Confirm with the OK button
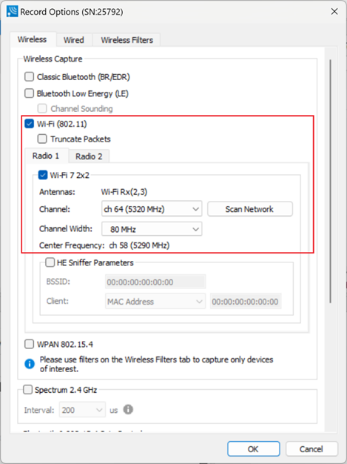The width and height of the screenshot is (347, 464). tap(253, 449)
